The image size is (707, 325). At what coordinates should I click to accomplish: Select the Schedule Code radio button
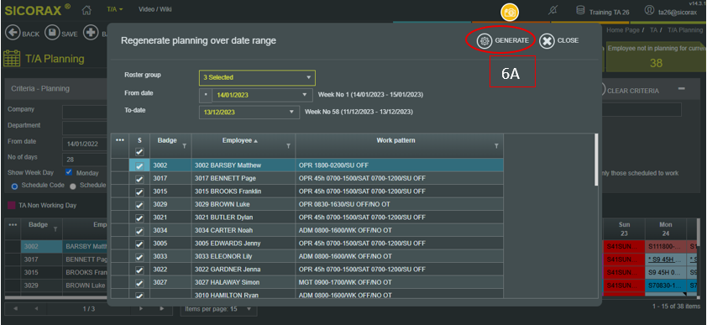click(x=14, y=186)
